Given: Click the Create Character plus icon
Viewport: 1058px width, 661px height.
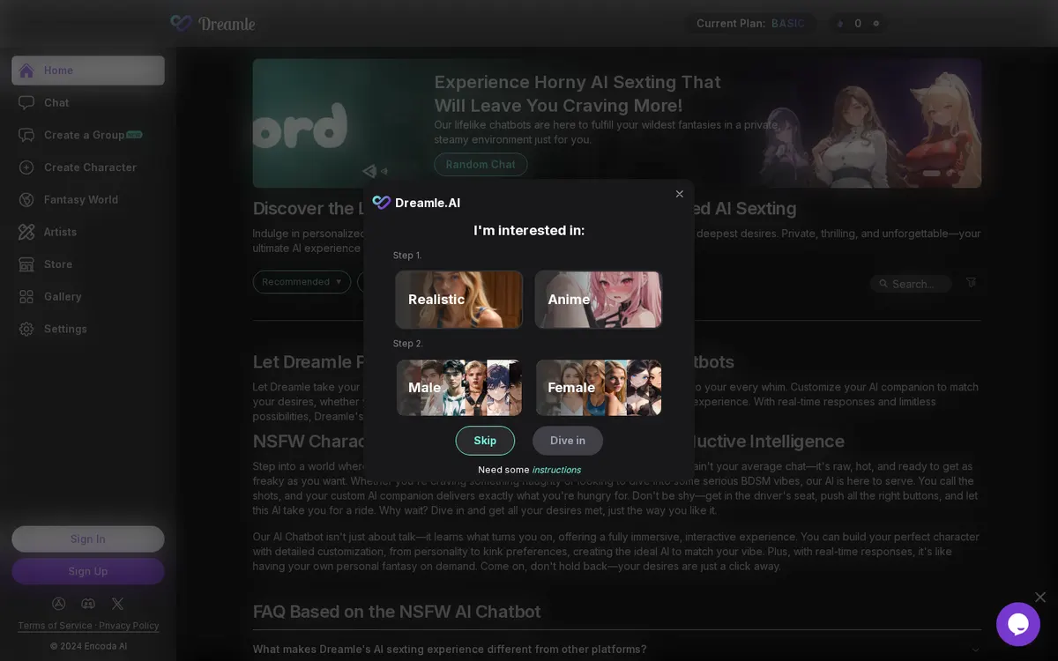Looking at the screenshot, I should pyautogui.click(x=26, y=167).
